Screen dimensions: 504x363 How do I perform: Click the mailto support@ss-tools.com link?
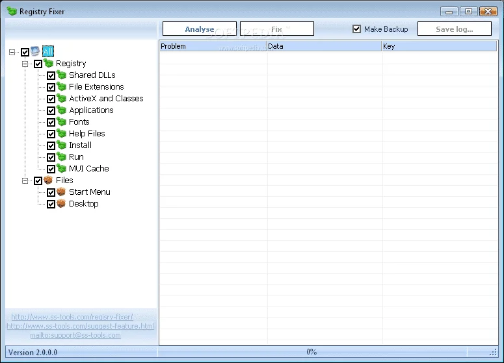75,335
